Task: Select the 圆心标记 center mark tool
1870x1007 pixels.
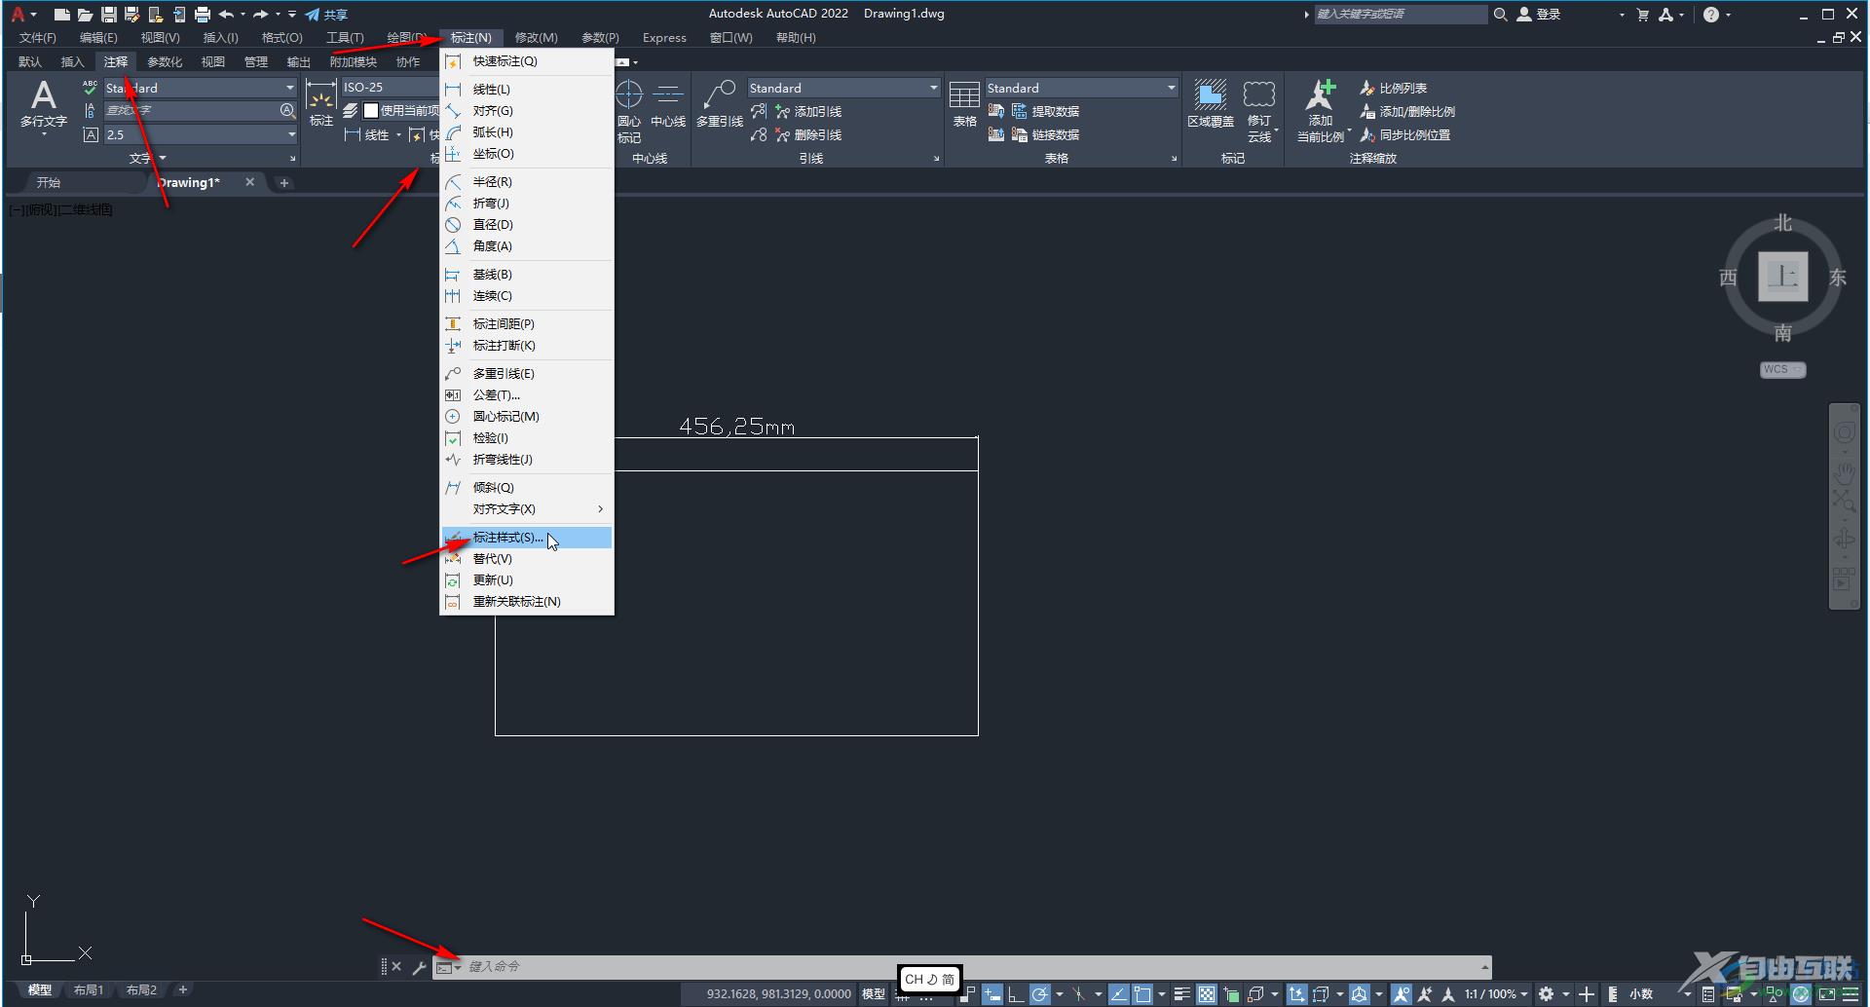Action: click(629, 111)
